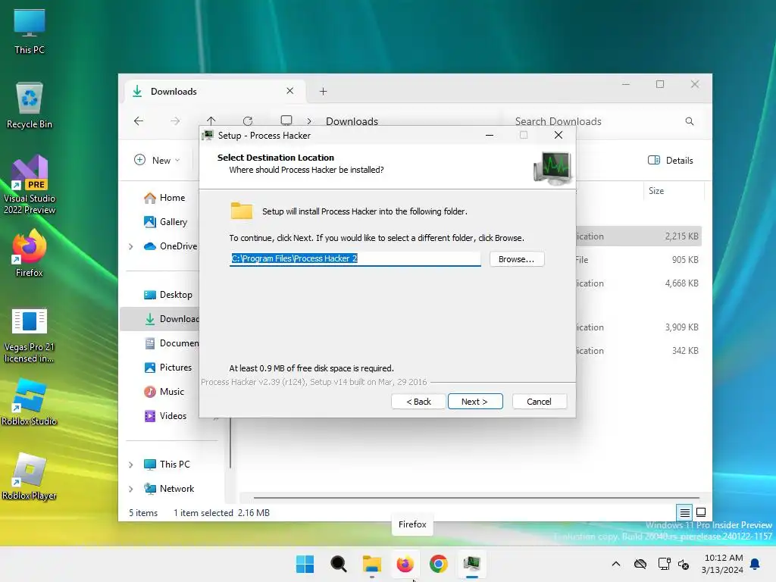Open the clock and date flyout

[722, 564]
